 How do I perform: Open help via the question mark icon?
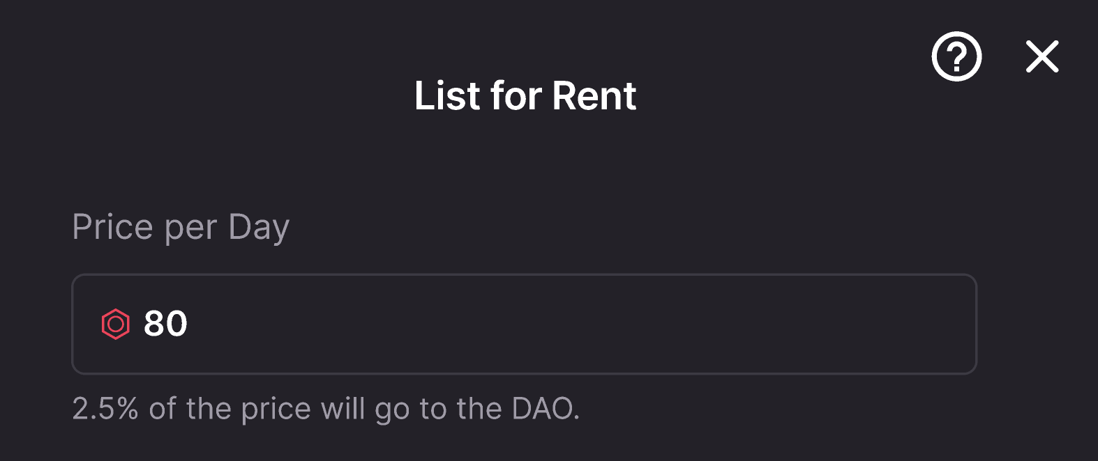point(956,56)
